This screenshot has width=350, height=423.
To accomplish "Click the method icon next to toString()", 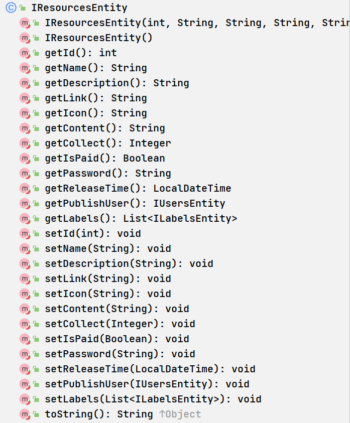I will [25, 414].
